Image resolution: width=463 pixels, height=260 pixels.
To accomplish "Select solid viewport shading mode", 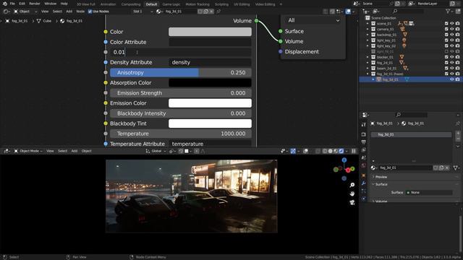I will coord(330,151).
